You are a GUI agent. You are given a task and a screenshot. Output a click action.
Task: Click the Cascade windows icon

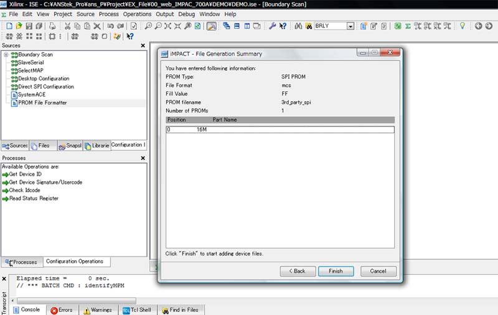(227, 26)
